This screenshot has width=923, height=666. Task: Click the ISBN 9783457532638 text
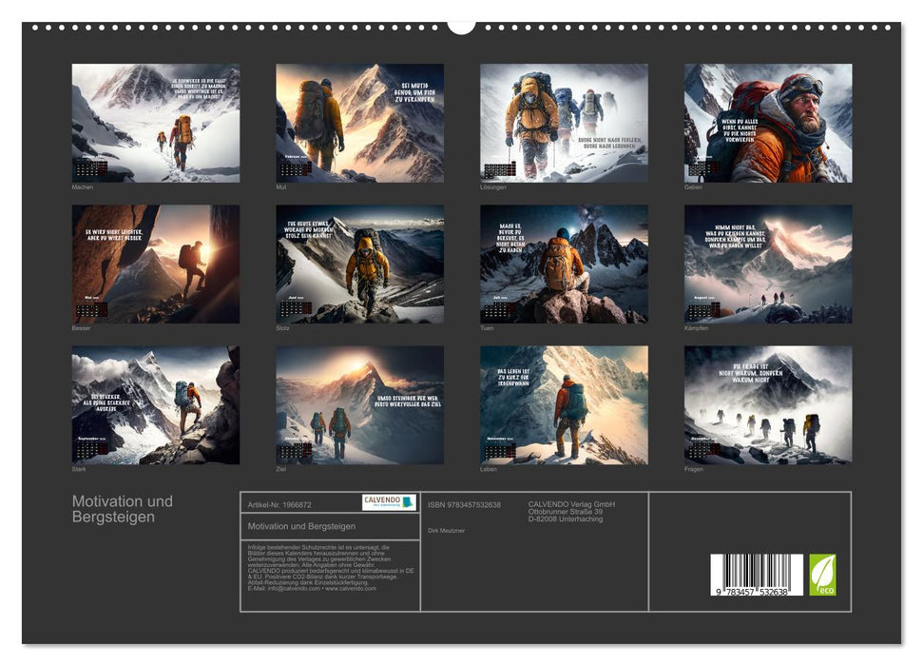tap(464, 504)
